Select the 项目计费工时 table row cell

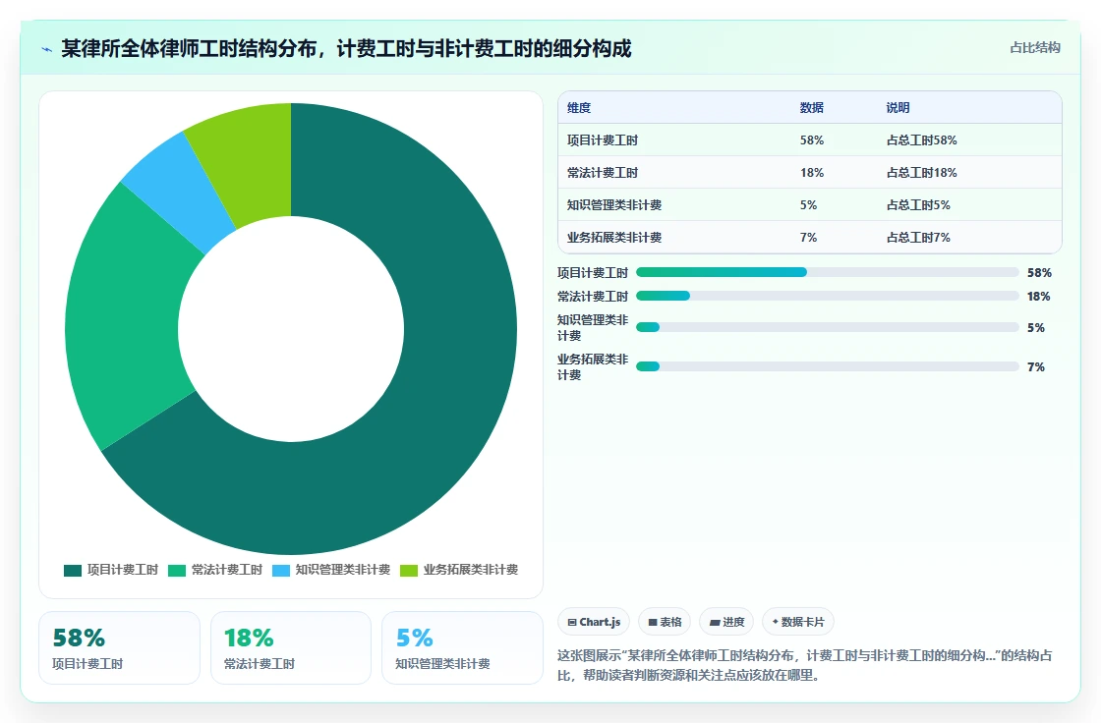point(603,139)
